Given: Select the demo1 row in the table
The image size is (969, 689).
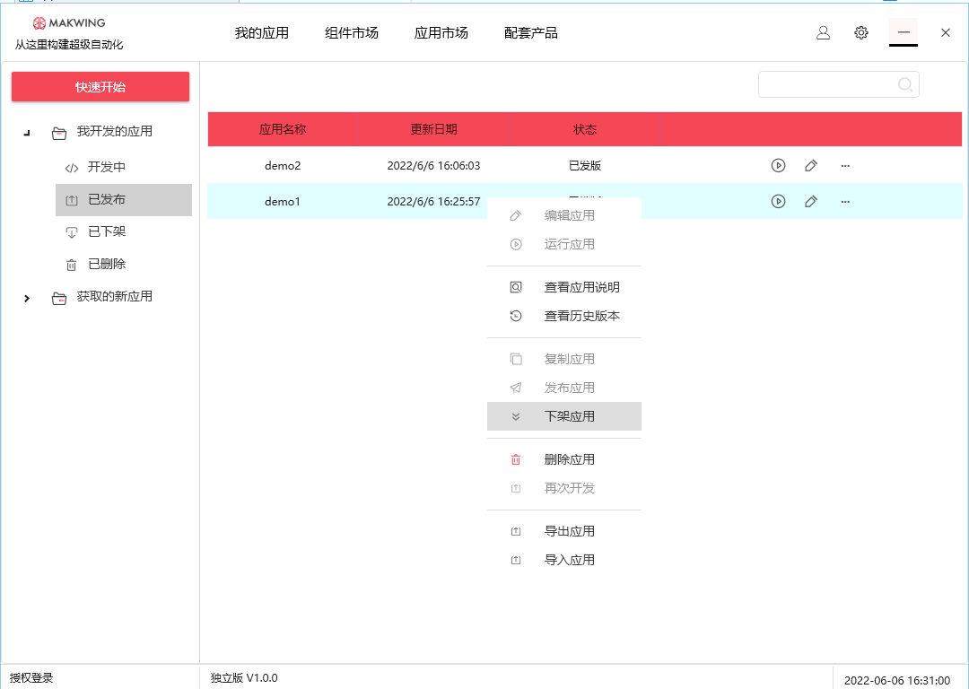Looking at the screenshot, I should [x=359, y=201].
